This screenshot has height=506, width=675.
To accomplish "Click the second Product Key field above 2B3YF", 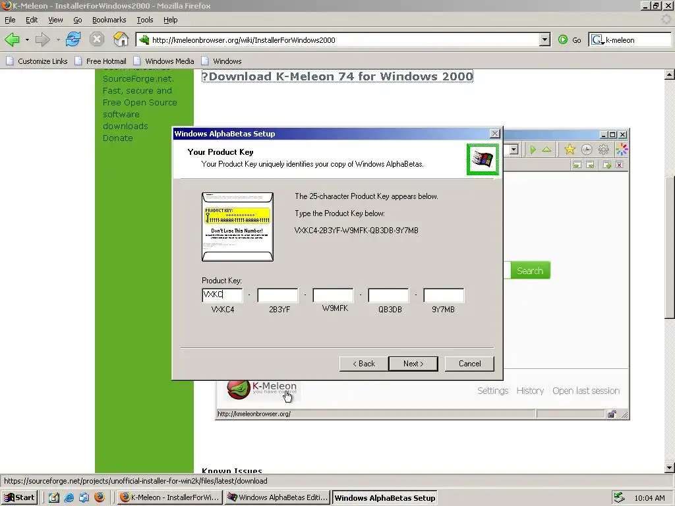I will coord(278,295).
